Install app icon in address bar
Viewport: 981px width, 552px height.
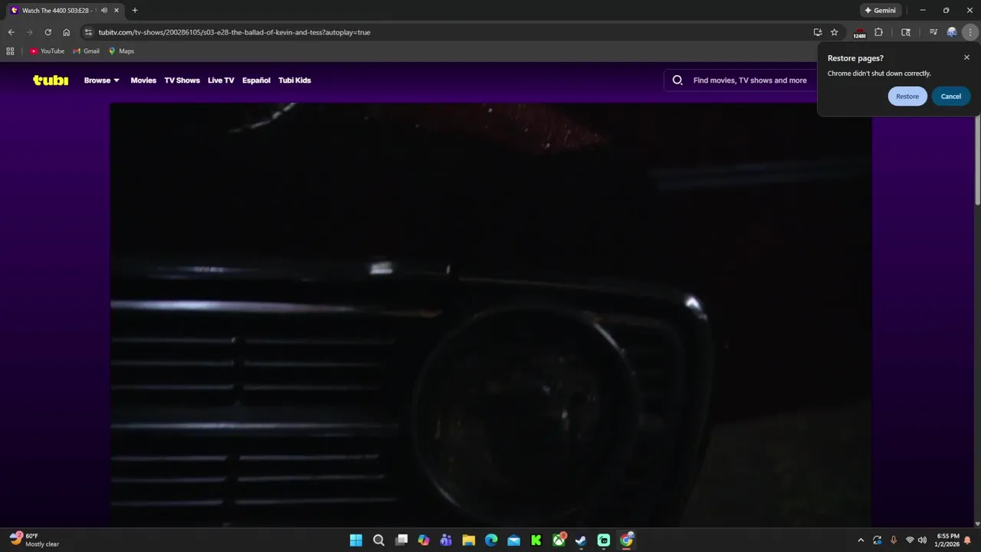[x=818, y=32]
